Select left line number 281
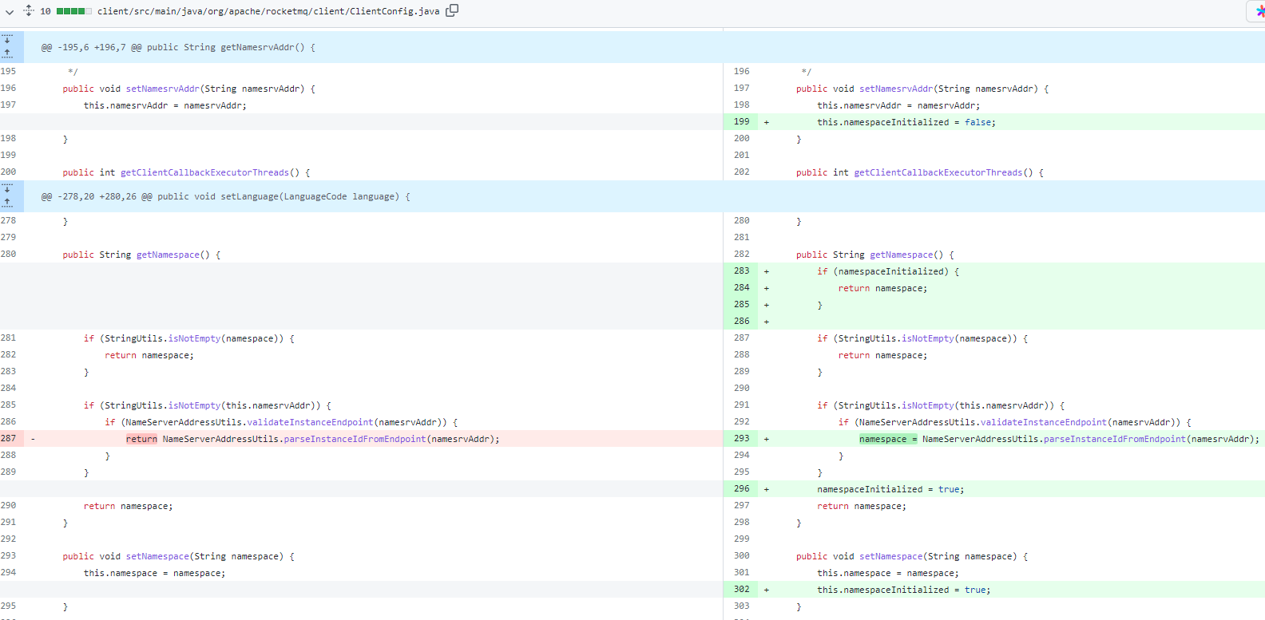This screenshot has height=620, width=1265. pyautogui.click(x=9, y=338)
